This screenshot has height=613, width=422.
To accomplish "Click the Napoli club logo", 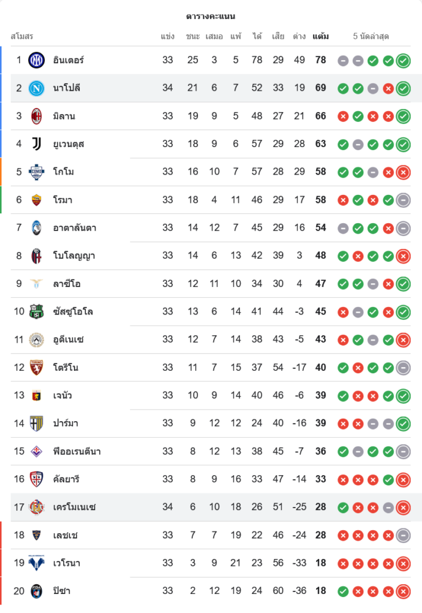I will tap(37, 88).
